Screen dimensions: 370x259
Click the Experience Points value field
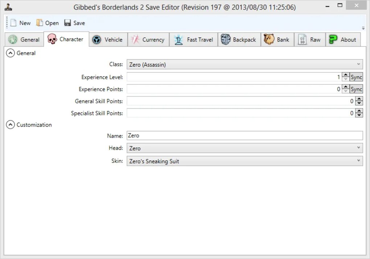(x=234, y=89)
